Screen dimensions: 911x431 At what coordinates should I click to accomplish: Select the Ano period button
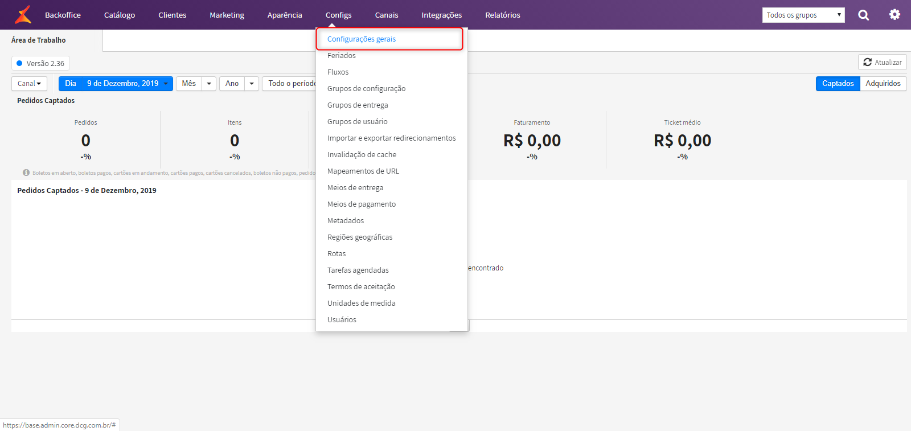point(232,84)
